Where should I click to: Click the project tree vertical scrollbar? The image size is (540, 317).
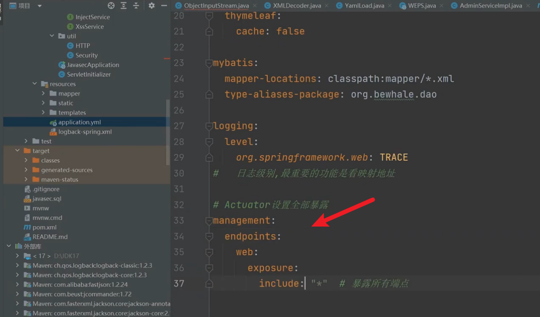pyautogui.click(x=168, y=132)
